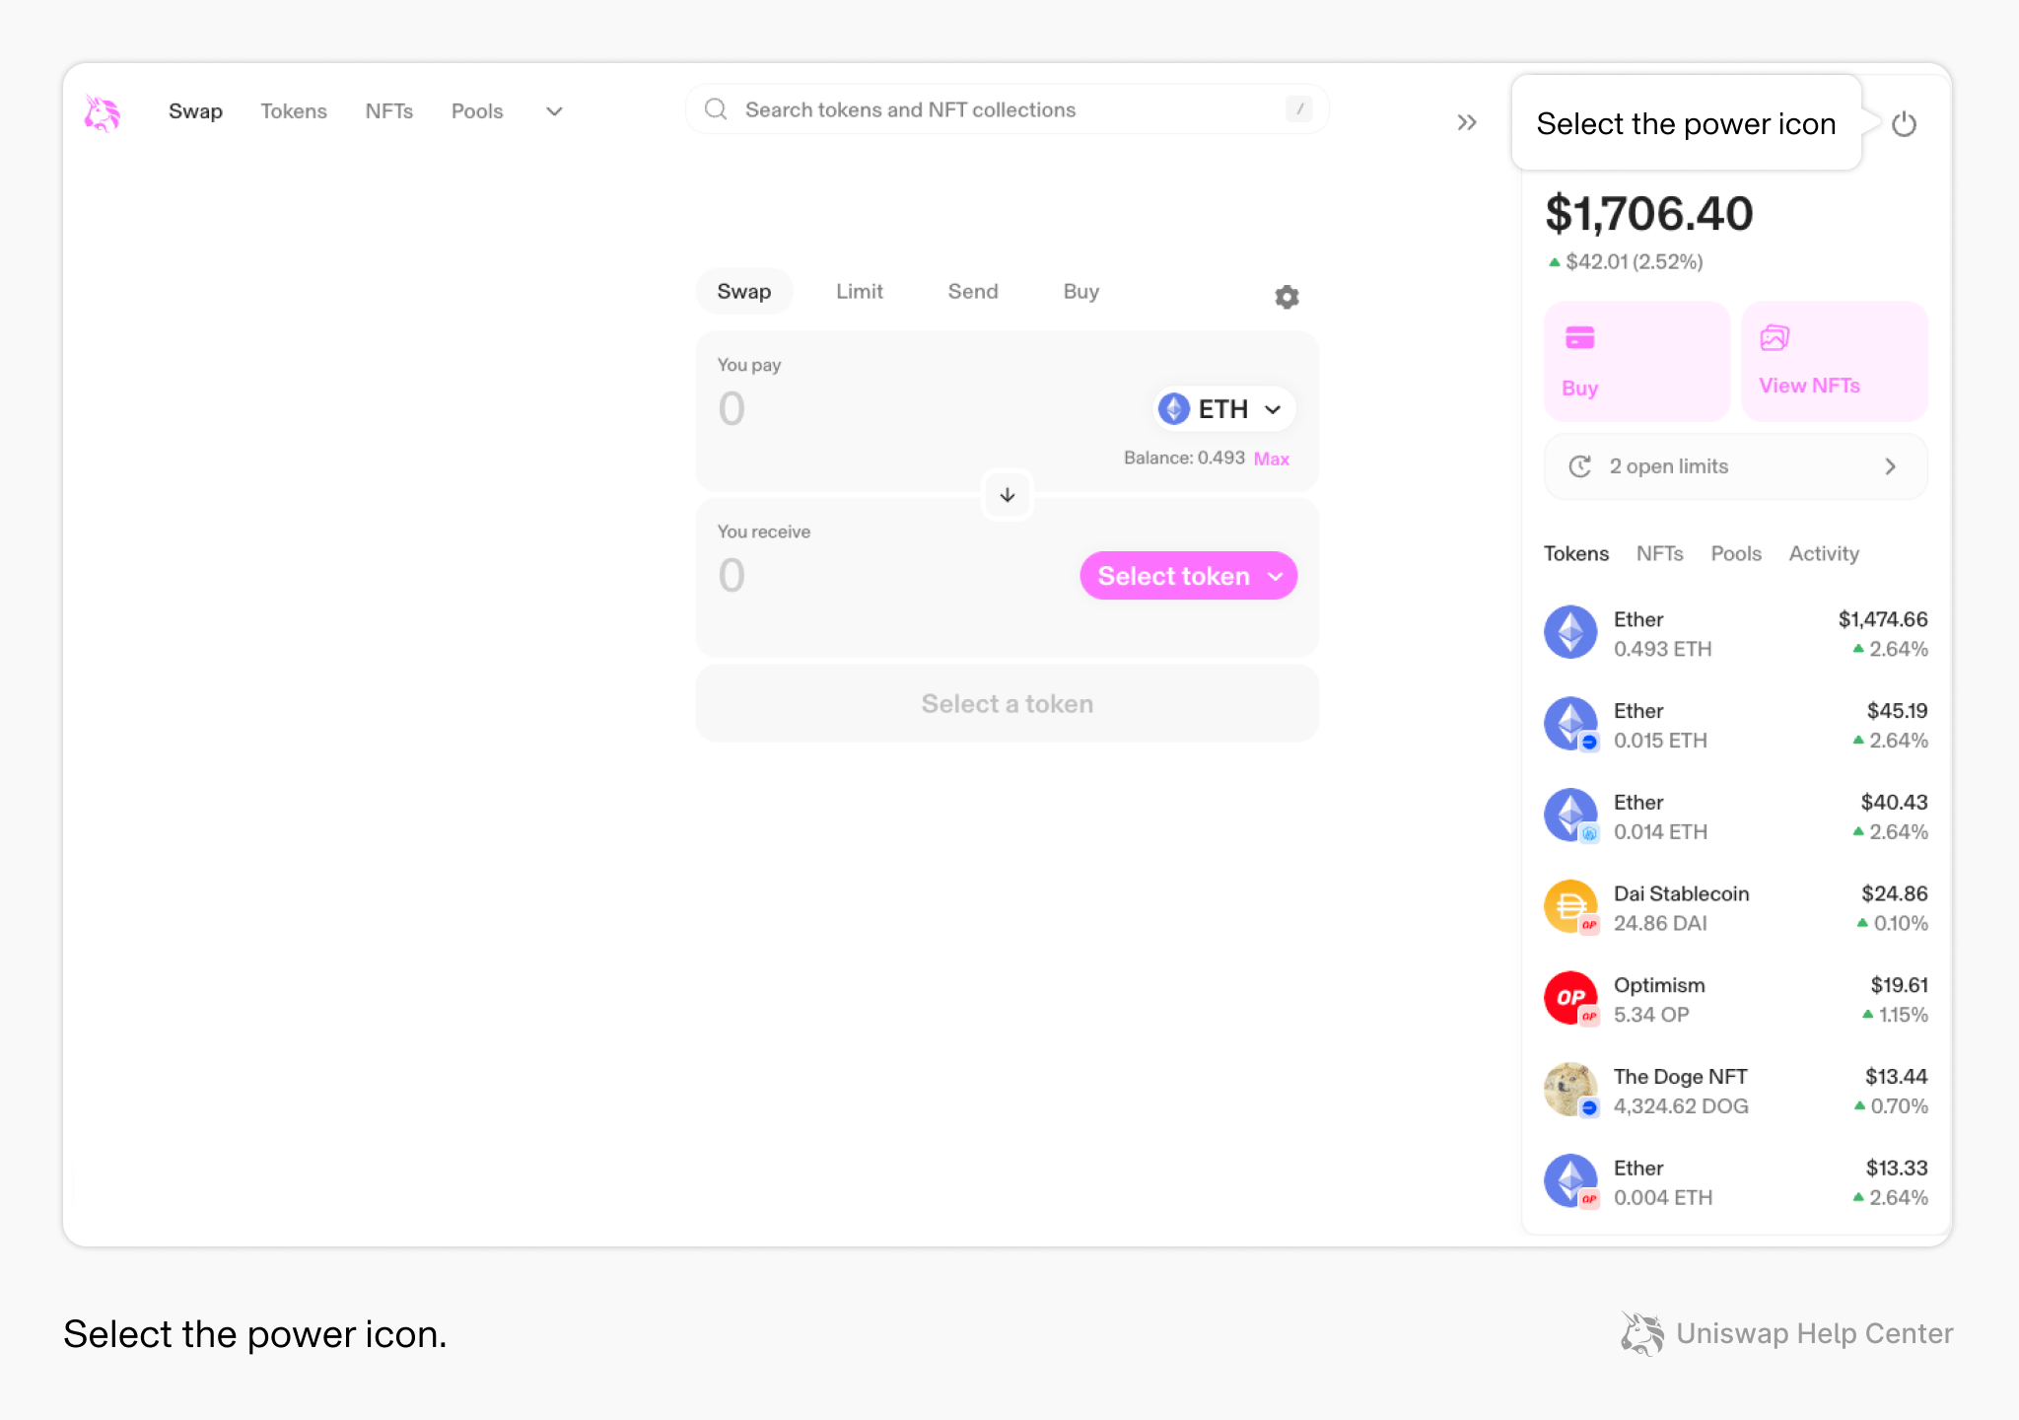Click the $1,474.66 Ether value
2019x1420 pixels.
coord(1883,619)
